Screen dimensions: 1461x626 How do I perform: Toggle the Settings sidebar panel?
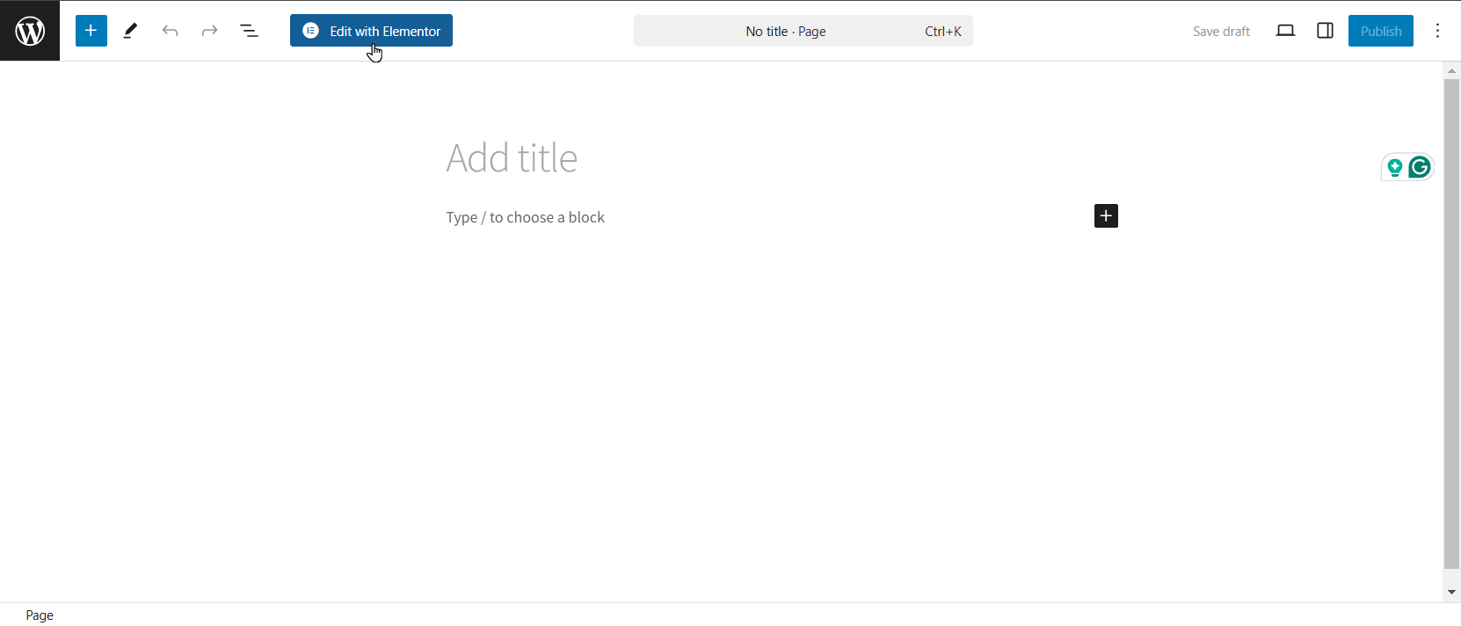coord(1325,31)
